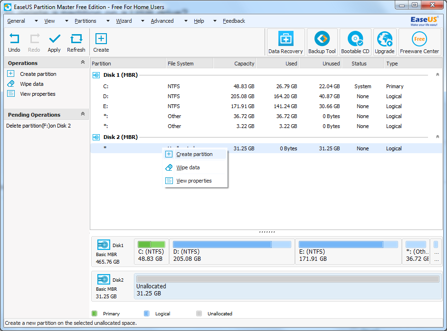Image resolution: width=447 pixels, height=331 pixels.
Task: Select the Disk1 icon in disk map
Action: pyautogui.click(x=104, y=245)
